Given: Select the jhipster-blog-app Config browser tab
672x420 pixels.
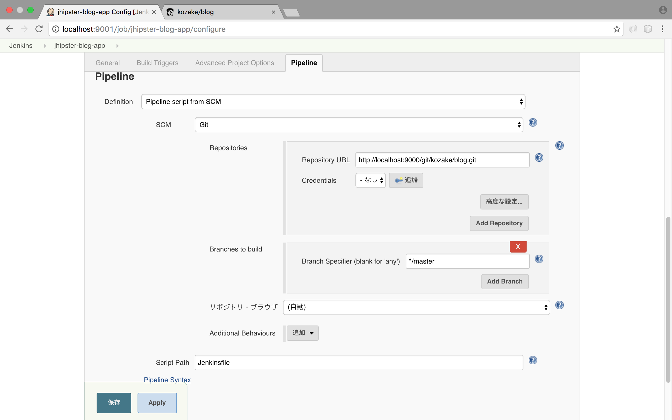Looking at the screenshot, I should [x=100, y=12].
